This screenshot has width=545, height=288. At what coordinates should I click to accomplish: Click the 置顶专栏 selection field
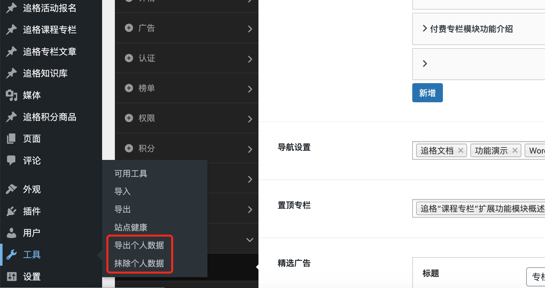pyautogui.click(x=479, y=208)
